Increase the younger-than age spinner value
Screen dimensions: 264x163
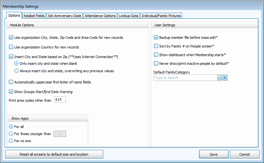coord(64,133)
